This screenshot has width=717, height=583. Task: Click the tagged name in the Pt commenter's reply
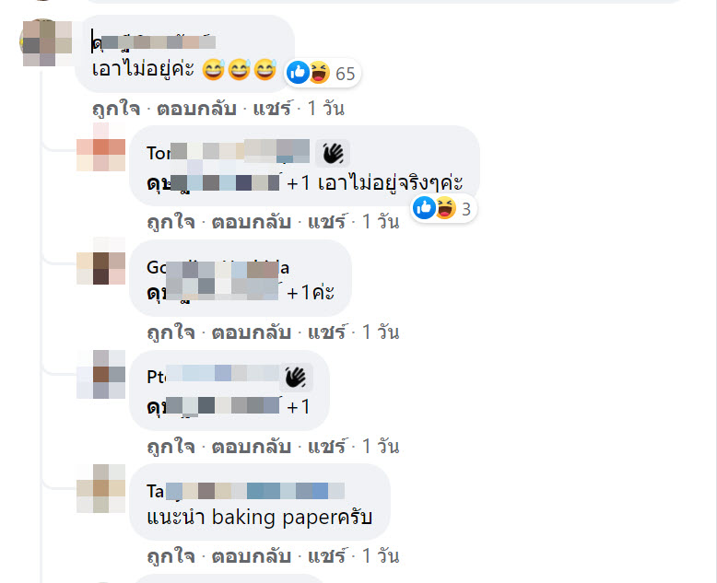(213, 406)
